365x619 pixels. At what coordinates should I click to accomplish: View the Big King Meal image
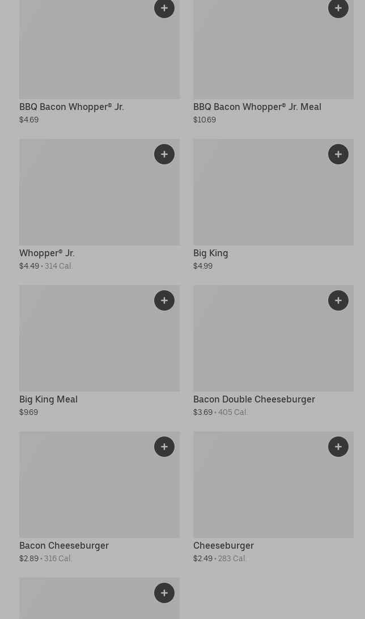[99, 338]
